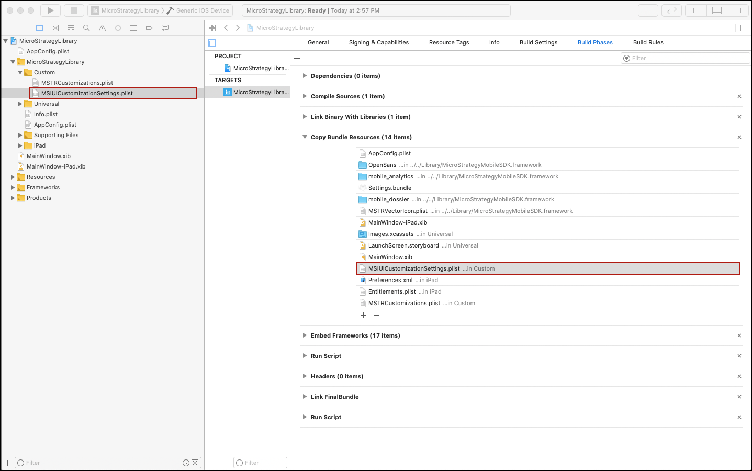The image size is (752, 471).
Task: Open the Signing & Capabilities tab
Action: [x=379, y=42]
